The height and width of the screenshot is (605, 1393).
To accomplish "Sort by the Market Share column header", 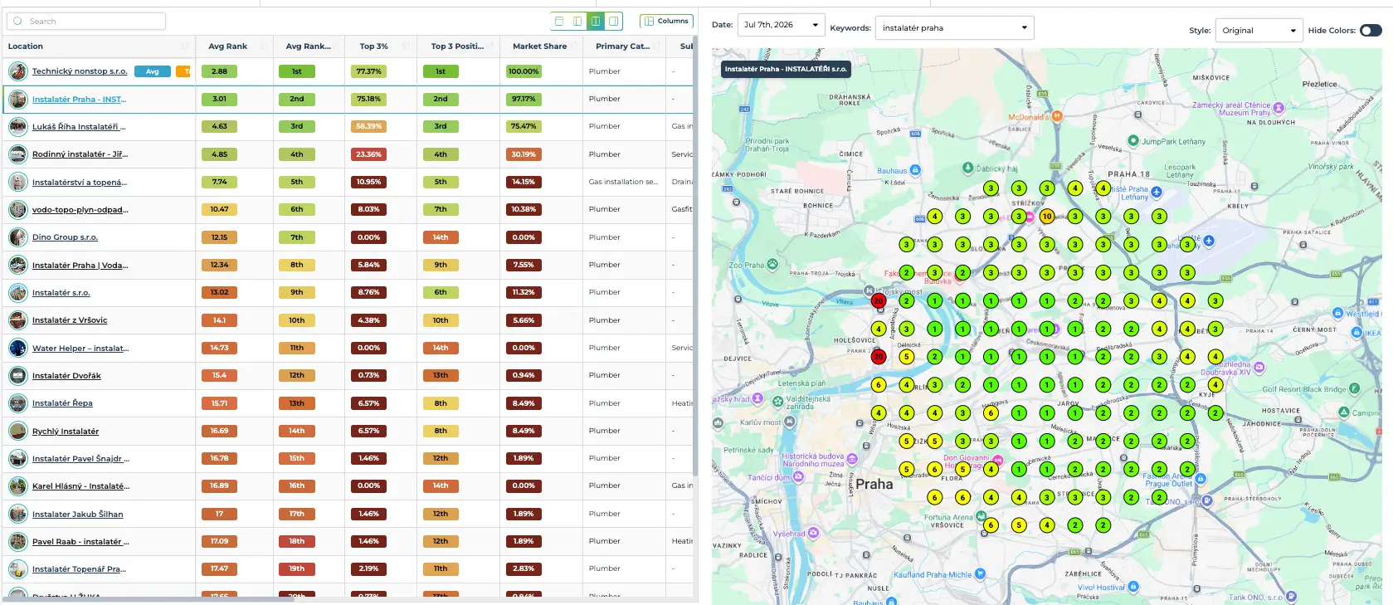I will pyautogui.click(x=539, y=46).
